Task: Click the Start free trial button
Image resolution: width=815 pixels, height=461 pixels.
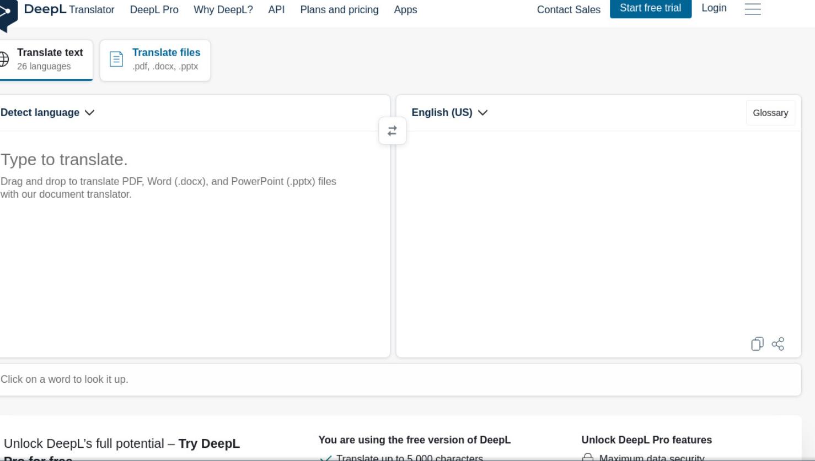Action: click(651, 8)
